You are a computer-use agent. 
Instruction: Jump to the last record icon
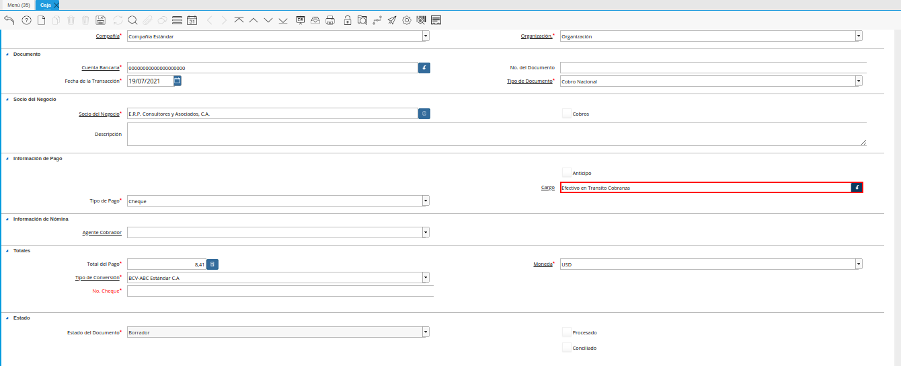click(x=283, y=20)
